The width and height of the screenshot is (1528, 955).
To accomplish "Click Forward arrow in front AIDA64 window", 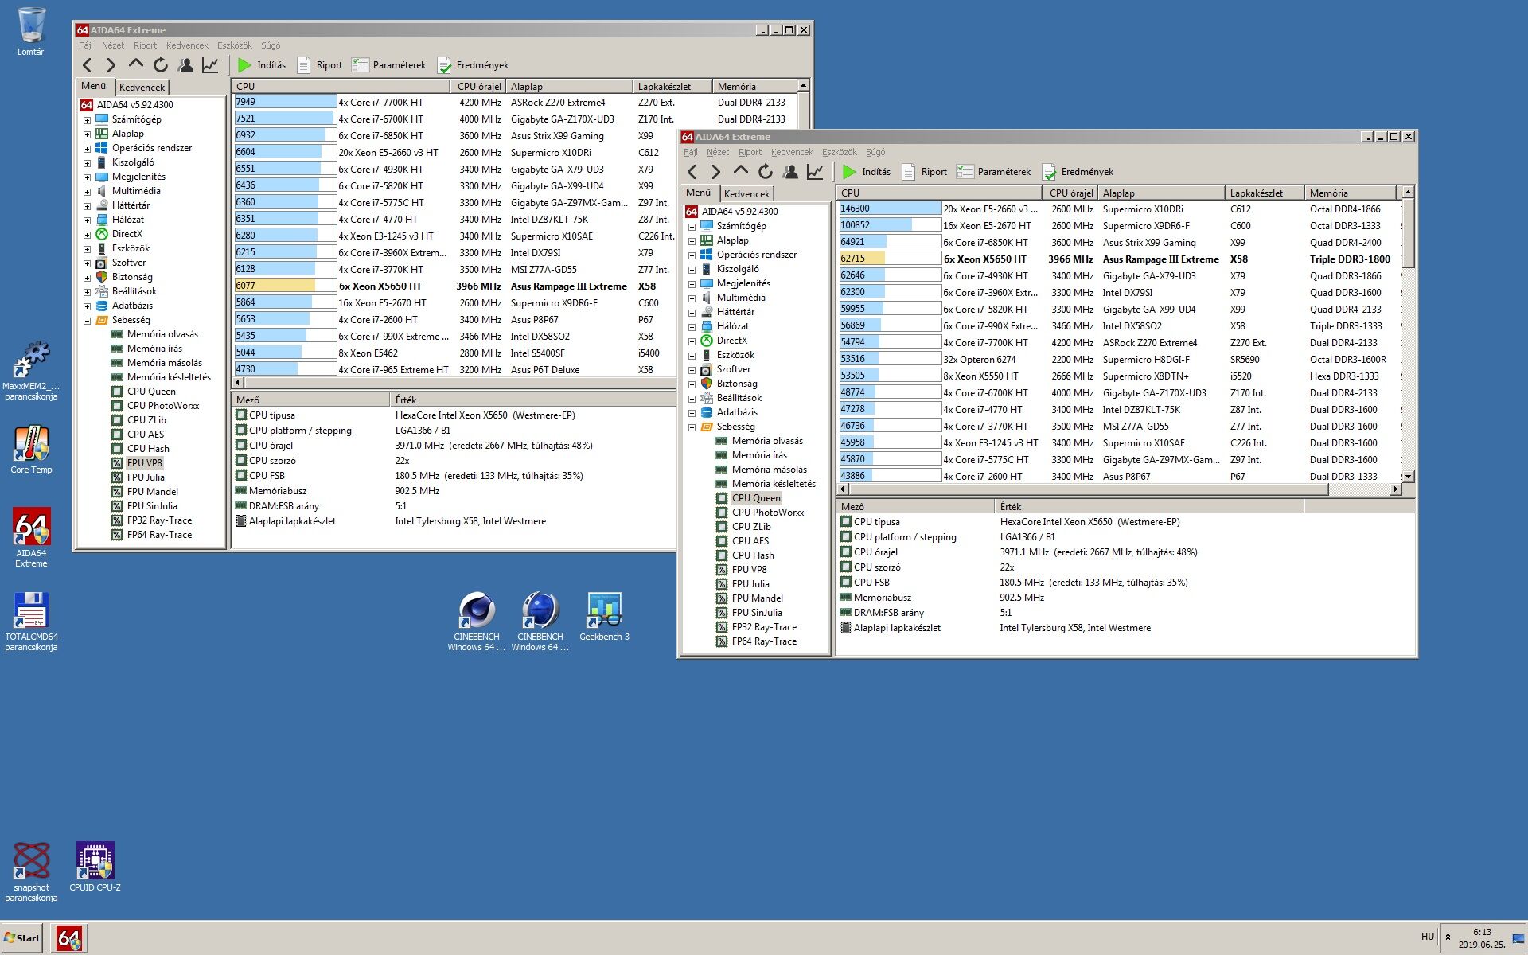I will pyautogui.click(x=715, y=172).
